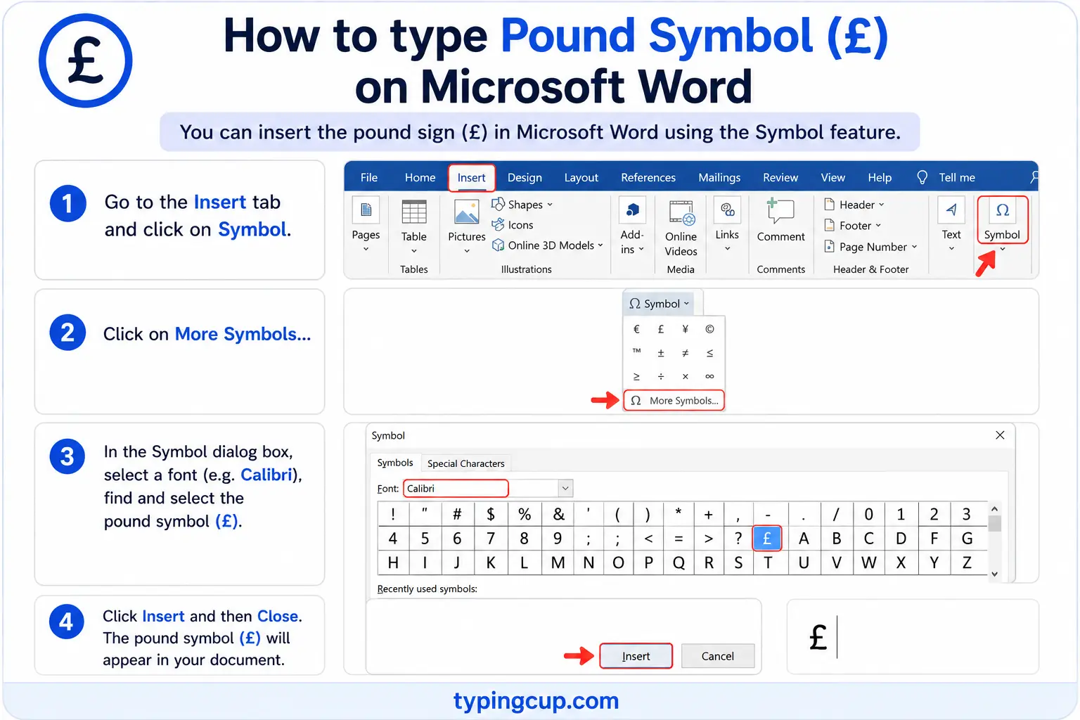Close the Symbol dialog box
This screenshot has height=720, width=1080.
click(x=1000, y=435)
